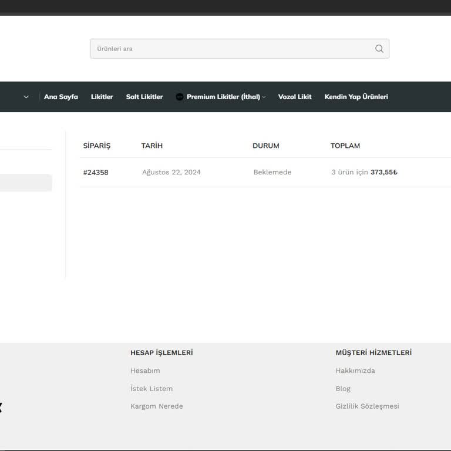
Task: Click the magnifier search icon
Action: 379,49
